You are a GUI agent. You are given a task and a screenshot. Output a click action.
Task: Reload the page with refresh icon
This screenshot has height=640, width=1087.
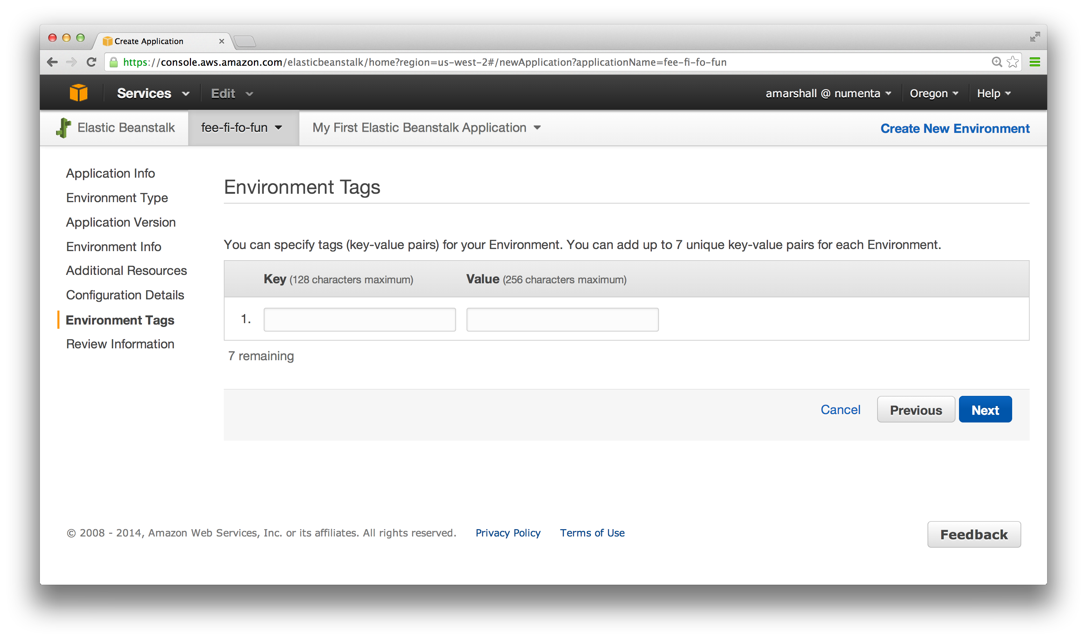pos(91,62)
